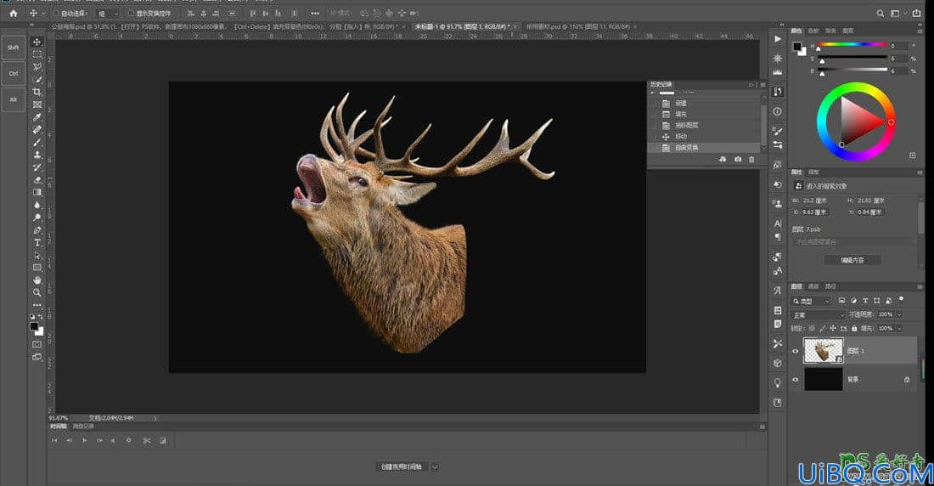Click the foreground color swatch in Color panel

click(x=797, y=47)
